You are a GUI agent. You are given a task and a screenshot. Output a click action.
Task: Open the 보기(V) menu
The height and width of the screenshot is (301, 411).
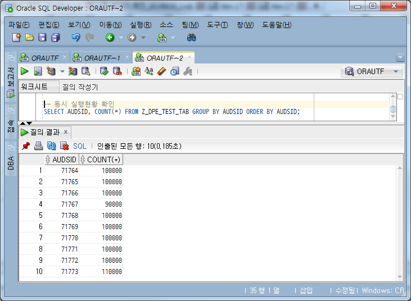click(79, 25)
